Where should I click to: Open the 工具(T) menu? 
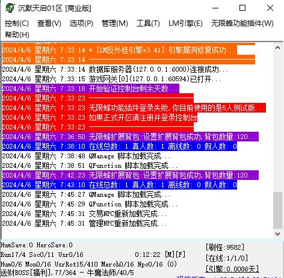point(148,23)
